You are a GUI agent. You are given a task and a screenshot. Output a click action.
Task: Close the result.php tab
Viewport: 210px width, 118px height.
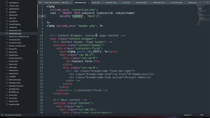pyautogui.click(x=102, y=3)
